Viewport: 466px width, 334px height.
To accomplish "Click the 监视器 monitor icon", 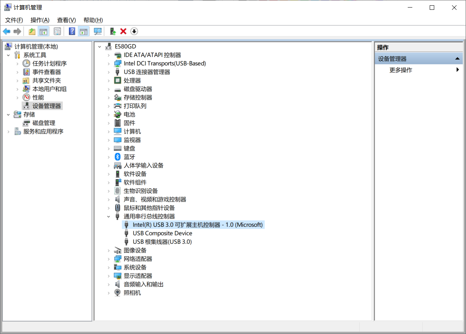I will click(x=118, y=140).
